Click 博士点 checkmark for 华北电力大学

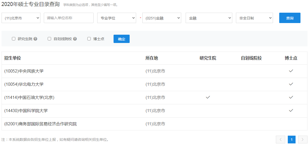(291, 84)
